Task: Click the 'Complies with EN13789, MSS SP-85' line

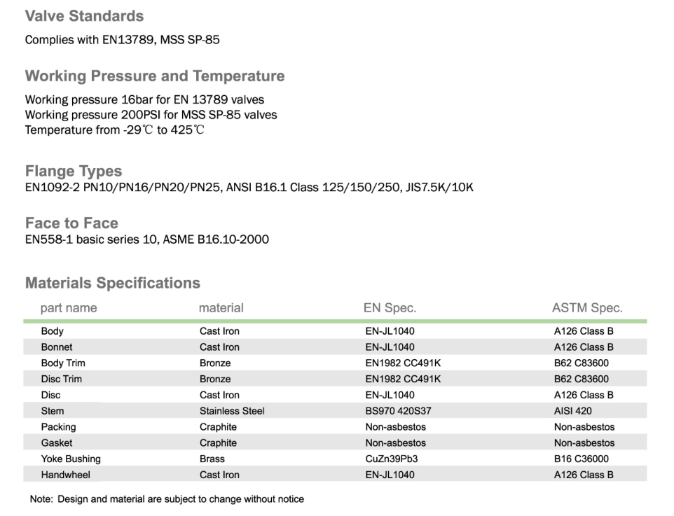Action: 123,40
